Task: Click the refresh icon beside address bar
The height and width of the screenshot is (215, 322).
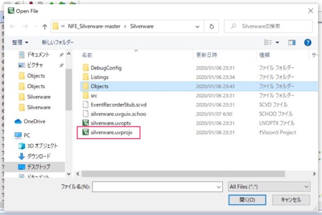Action: pos(211,26)
